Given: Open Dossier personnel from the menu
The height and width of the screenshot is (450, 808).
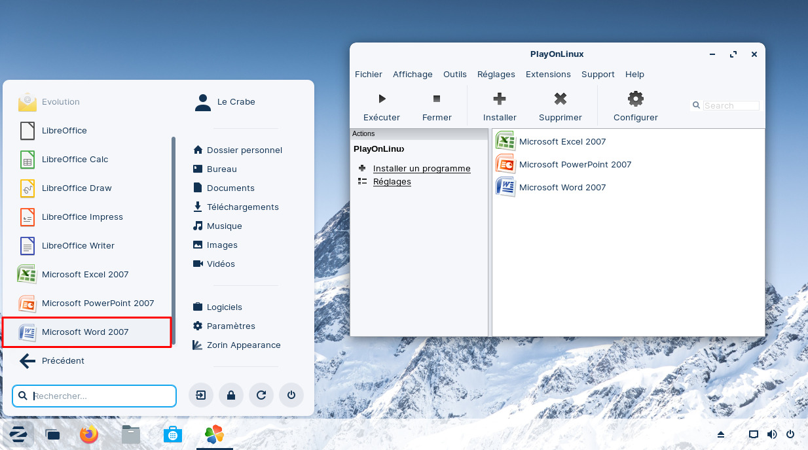Looking at the screenshot, I should tap(238, 150).
